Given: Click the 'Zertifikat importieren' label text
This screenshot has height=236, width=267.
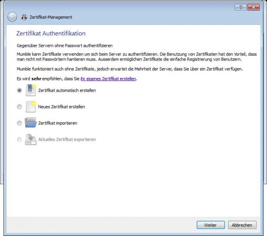Looking at the screenshot, I should tap(57, 123).
